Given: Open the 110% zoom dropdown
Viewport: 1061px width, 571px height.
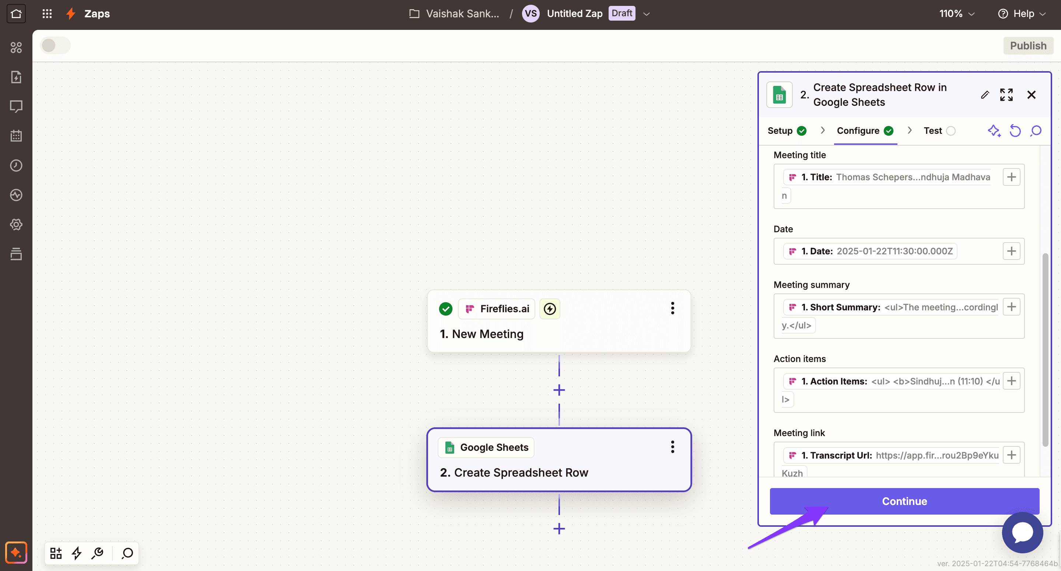Looking at the screenshot, I should tap(957, 14).
